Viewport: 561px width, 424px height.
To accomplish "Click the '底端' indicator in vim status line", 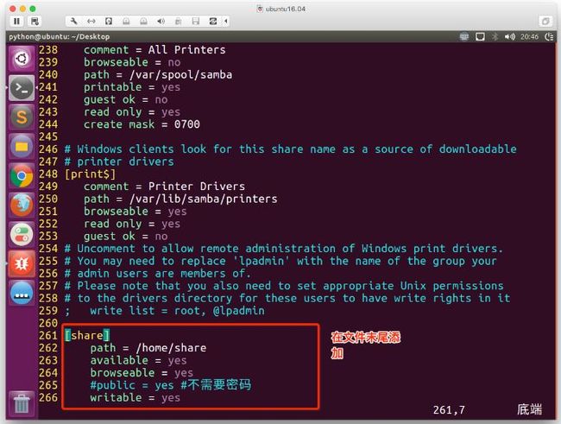I will point(530,409).
